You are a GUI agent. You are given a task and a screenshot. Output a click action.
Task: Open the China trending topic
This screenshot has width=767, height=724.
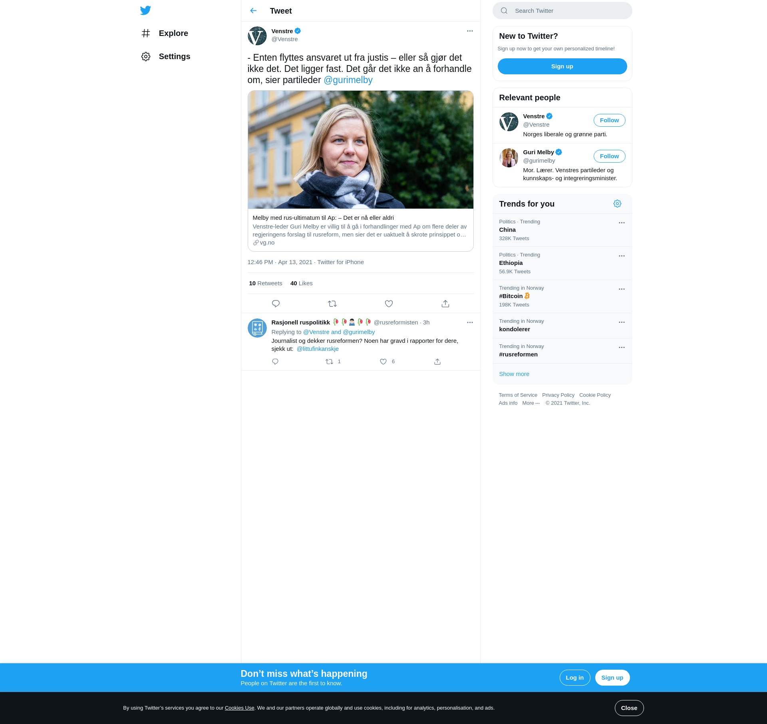pyautogui.click(x=562, y=230)
